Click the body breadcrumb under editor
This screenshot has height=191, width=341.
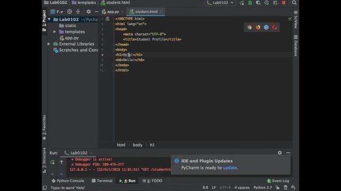pyautogui.click(x=137, y=145)
